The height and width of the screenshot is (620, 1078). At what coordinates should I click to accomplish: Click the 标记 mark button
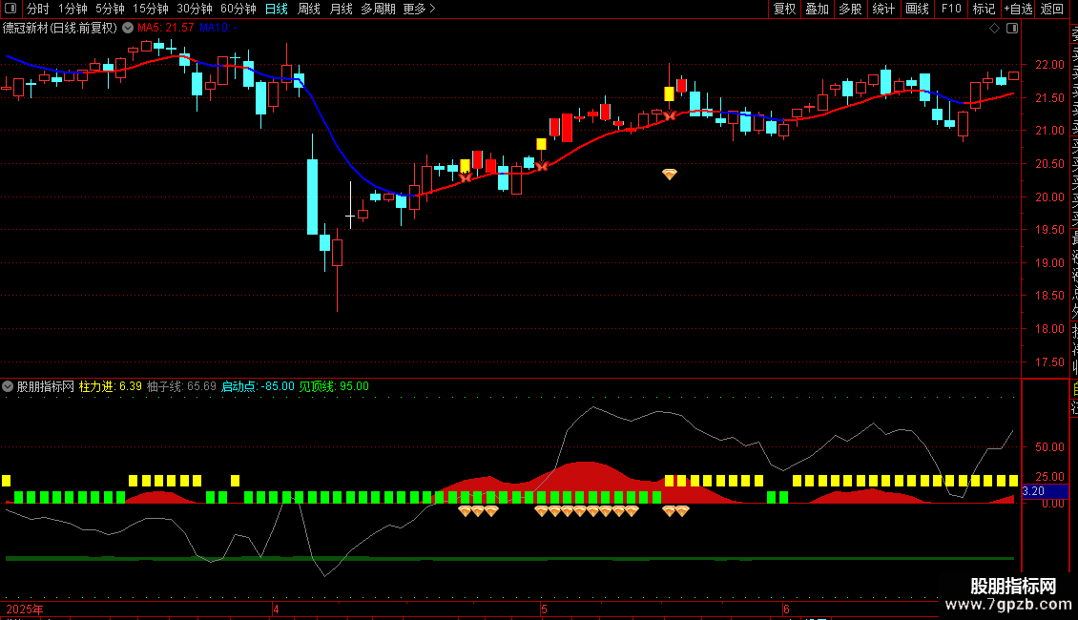(x=984, y=9)
